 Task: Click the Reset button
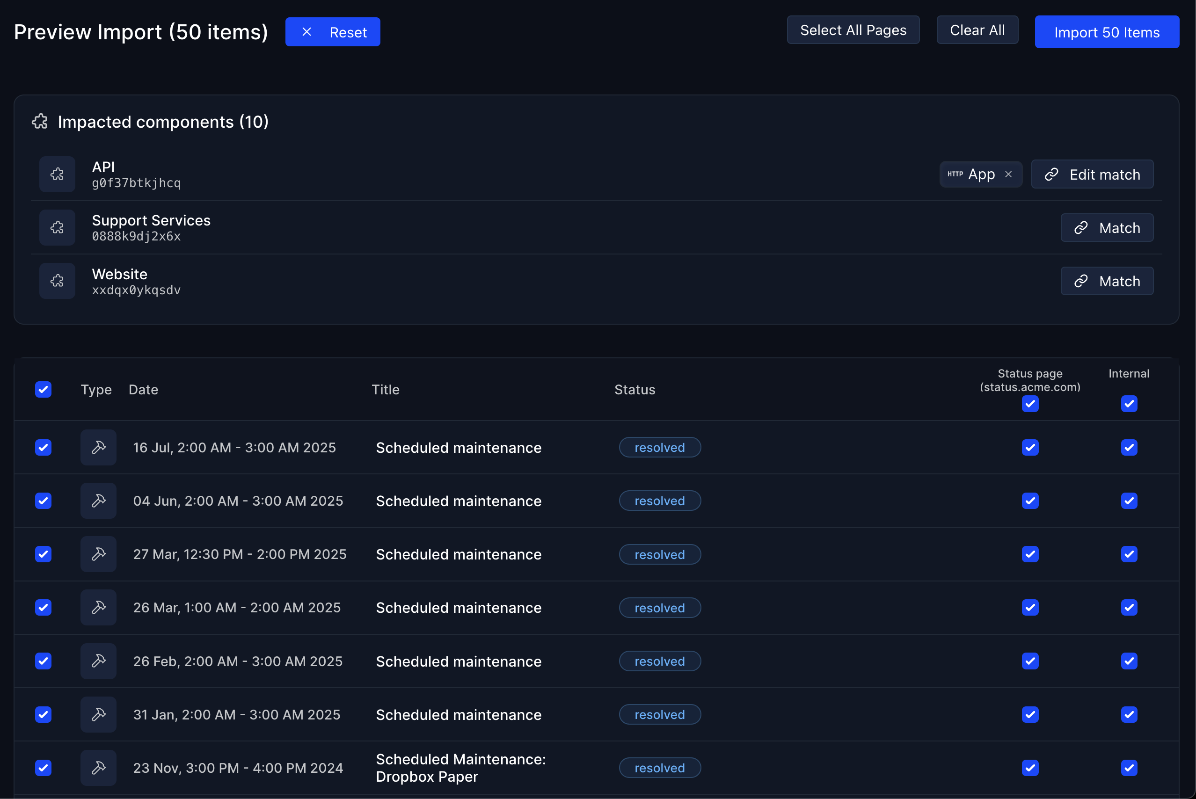[332, 32]
